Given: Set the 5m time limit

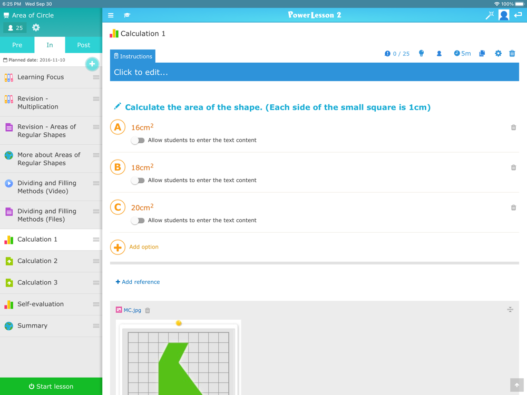Looking at the screenshot, I should coord(463,53).
